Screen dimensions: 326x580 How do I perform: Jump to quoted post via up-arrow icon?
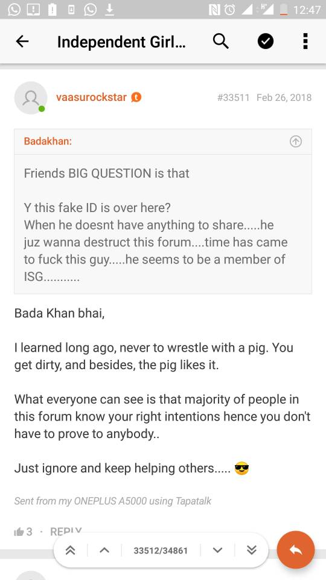[296, 141]
